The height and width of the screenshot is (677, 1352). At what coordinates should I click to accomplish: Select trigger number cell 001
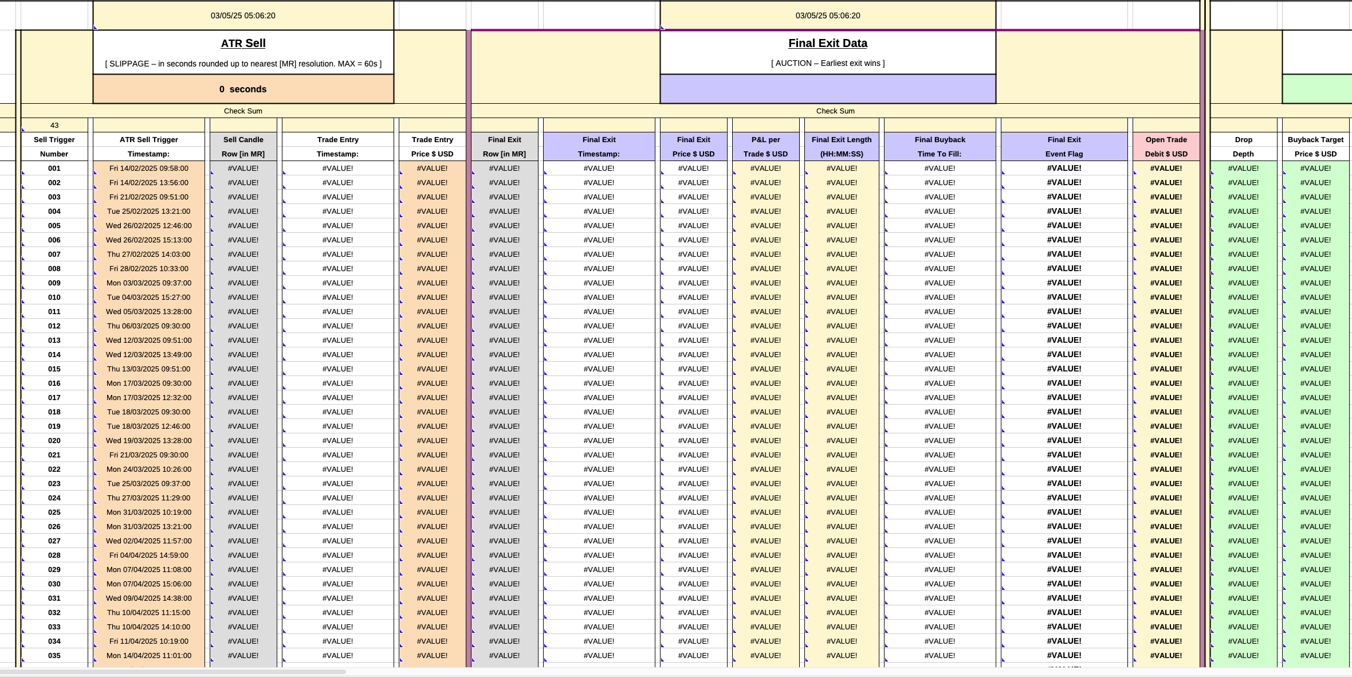54,168
